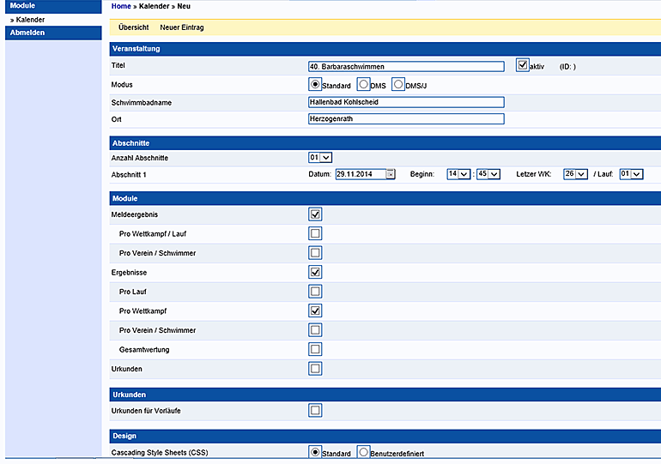Viewport: 661px width, 464px height.
Task: Click Abmelden in the sidebar
Action: [27, 33]
